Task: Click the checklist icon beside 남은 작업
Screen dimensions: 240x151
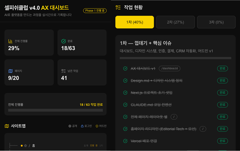Action: click(64, 71)
